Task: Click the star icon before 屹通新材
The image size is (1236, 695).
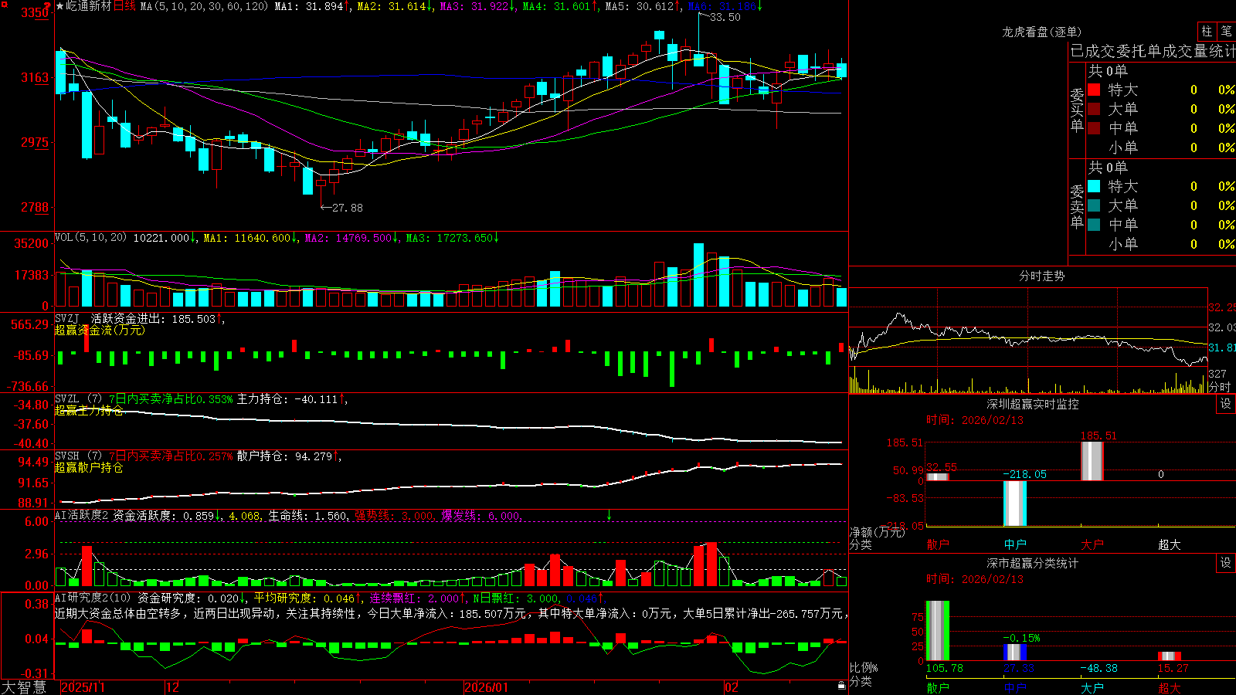Action: (59, 6)
